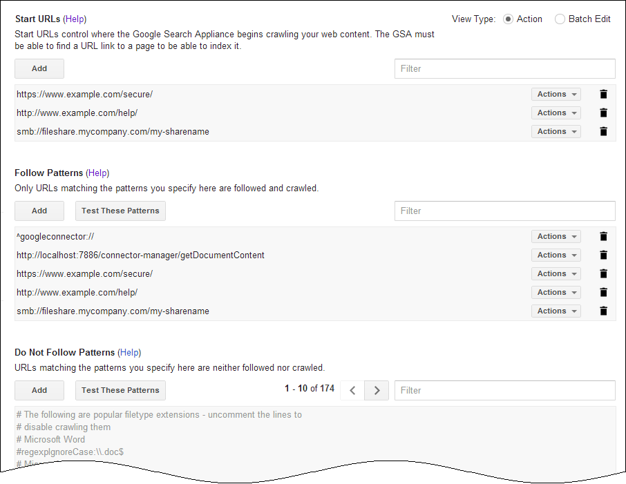Go to previous page of Do Not Follow patterns
626x484 pixels.
352,390
